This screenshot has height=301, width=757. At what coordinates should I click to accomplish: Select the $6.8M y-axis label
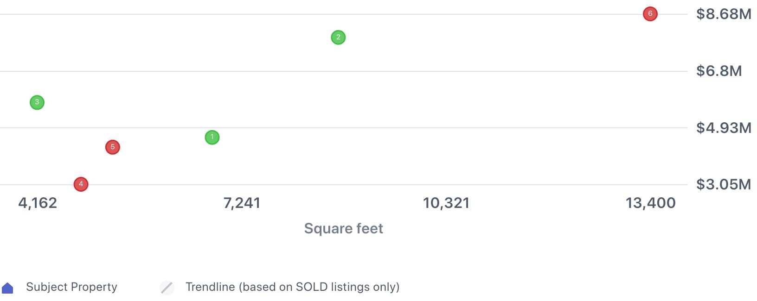coord(719,71)
